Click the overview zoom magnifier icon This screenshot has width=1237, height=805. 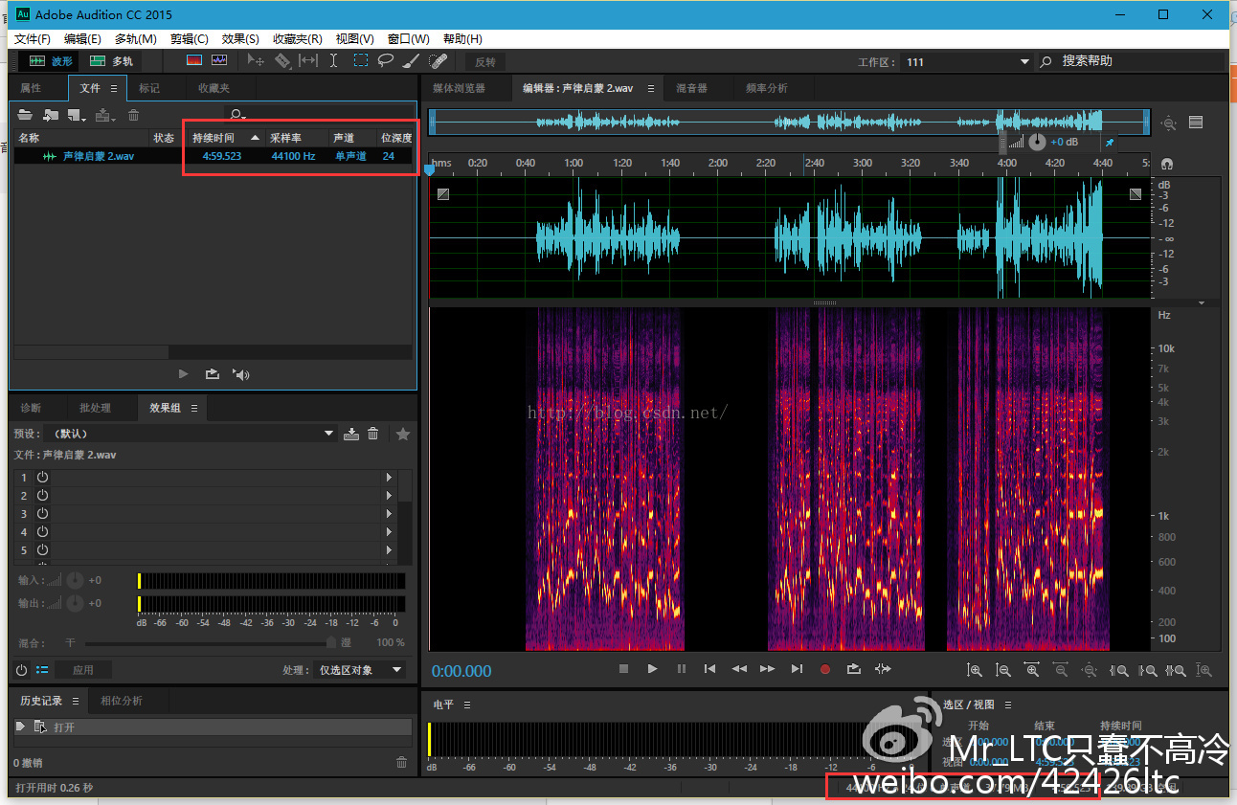click(x=1169, y=123)
